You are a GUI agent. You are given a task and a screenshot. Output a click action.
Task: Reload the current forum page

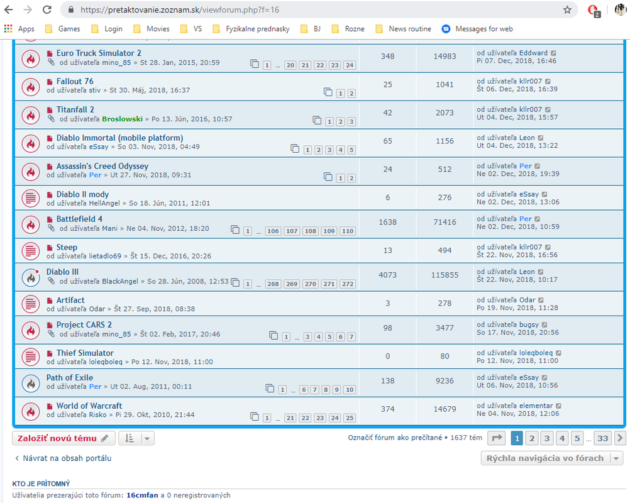coord(47,9)
